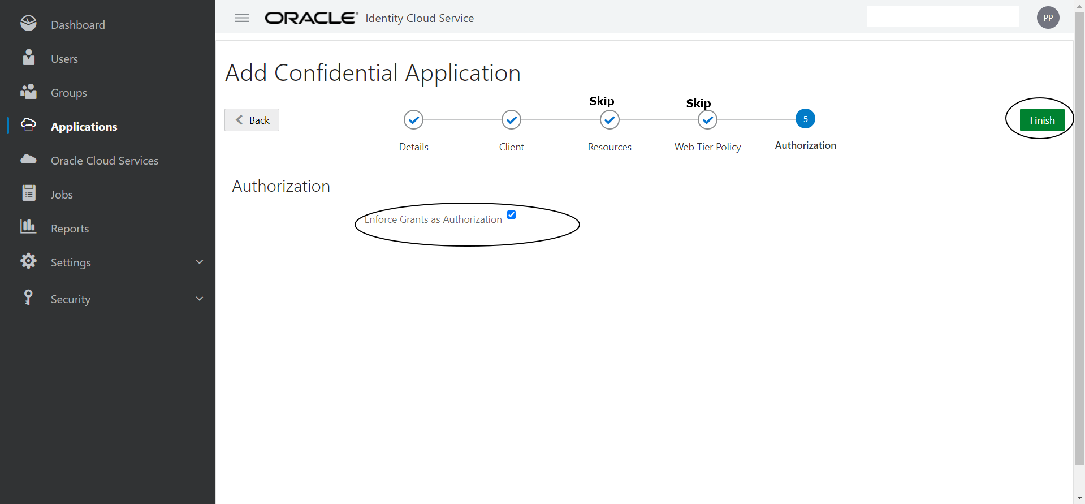
Task: Click the Settings gear icon
Action: (x=28, y=261)
